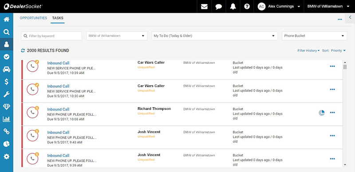Open the My To Do (Today & Older) dropdown
The image size is (355, 172).
point(214,36)
